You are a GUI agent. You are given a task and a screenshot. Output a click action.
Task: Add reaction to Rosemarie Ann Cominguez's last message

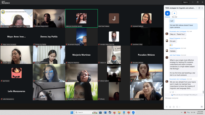(173, 92)
